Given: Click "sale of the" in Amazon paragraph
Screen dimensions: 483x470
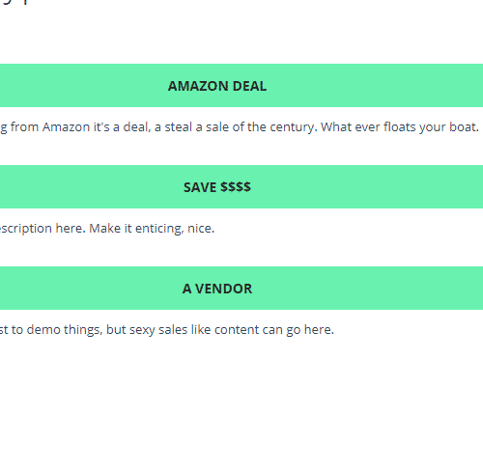Looking at the screenshot, I should point(236,127).
